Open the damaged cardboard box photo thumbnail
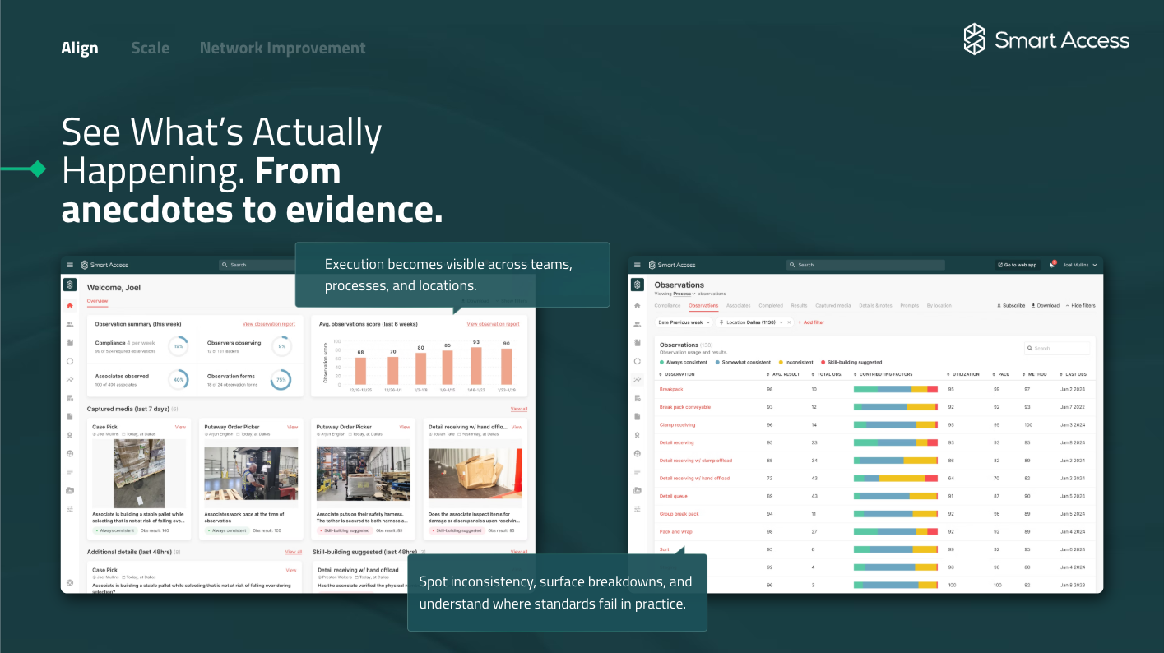 pos(475,474)
